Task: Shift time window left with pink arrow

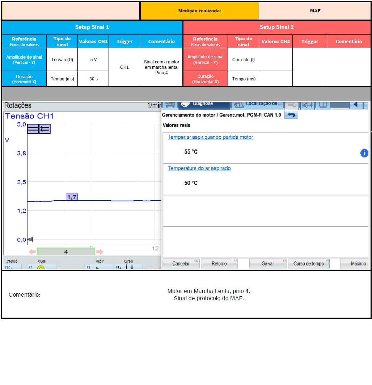Action: tap(32, 252)
